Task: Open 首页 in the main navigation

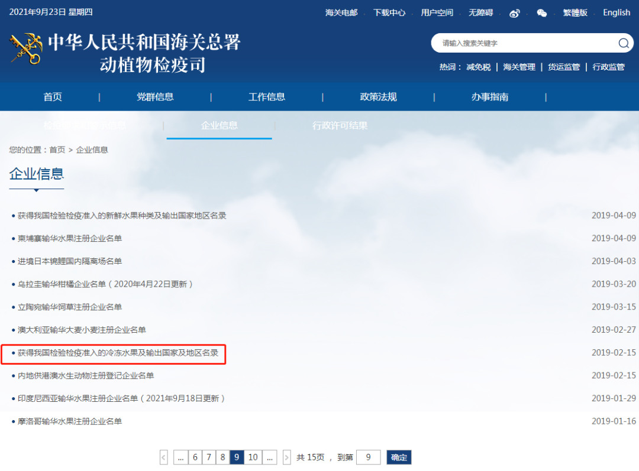Action: [x=52, y=96]
